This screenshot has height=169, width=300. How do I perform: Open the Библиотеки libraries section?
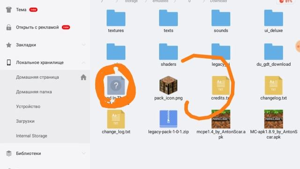point(45,154)
